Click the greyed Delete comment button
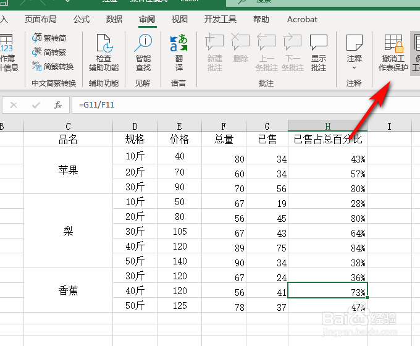The image size is (420, 346). pyautogui.click(x=240, y=48)
